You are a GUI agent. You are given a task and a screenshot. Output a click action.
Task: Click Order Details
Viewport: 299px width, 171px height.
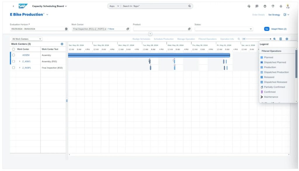258,15
